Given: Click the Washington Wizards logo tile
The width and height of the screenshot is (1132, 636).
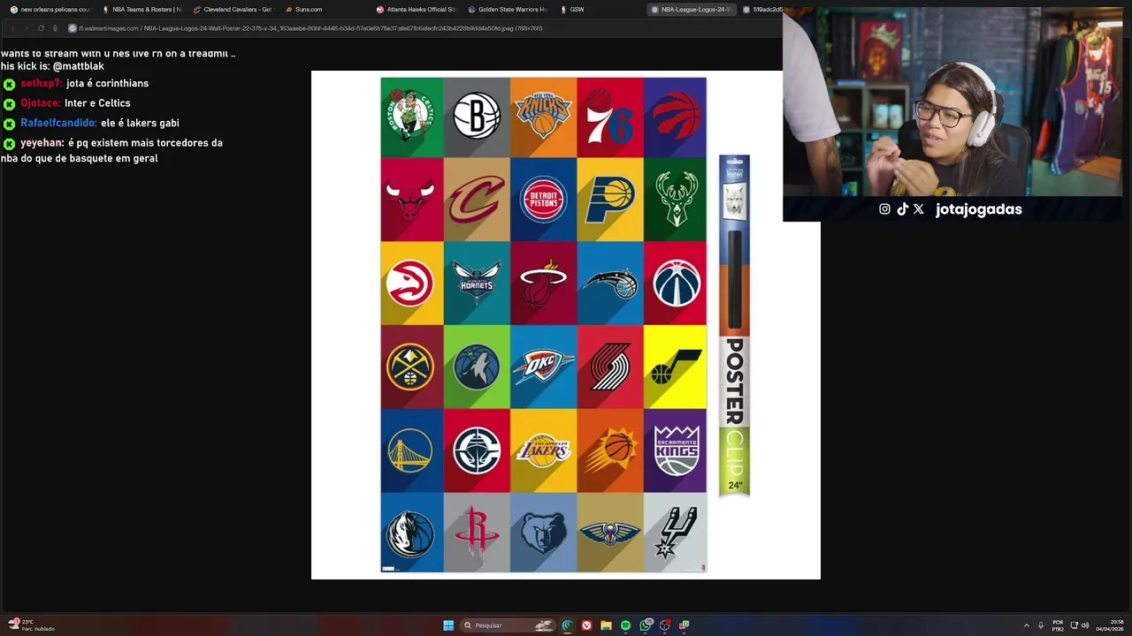Looking at the screenshot, I should [x=676, y=283].
